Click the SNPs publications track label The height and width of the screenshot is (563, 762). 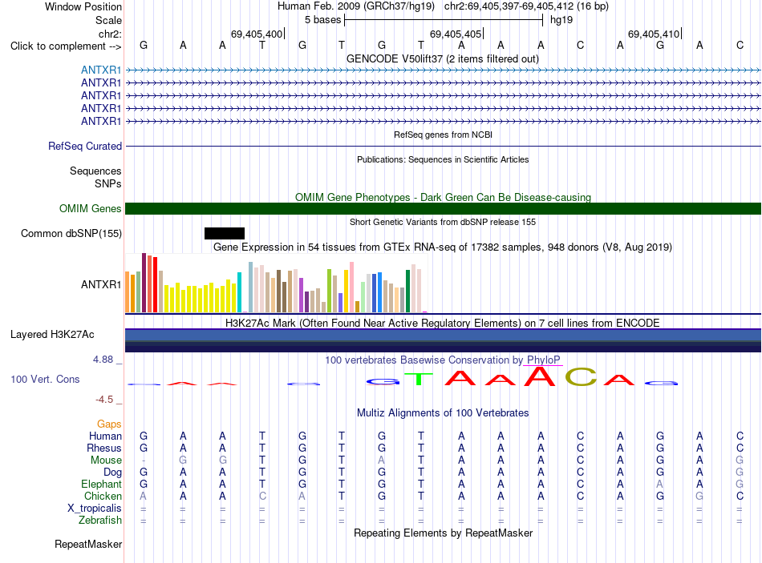tap(108, 183)
